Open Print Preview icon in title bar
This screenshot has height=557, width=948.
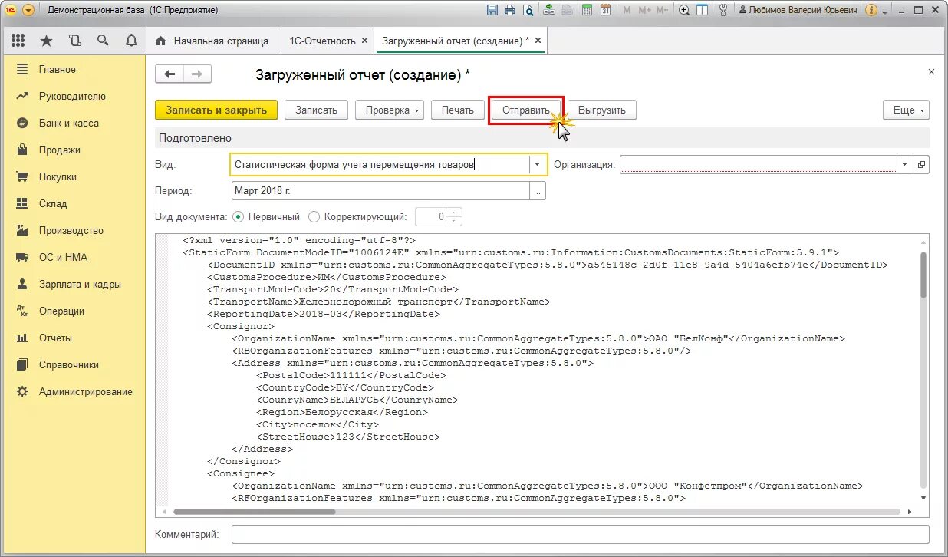(528, 10)
